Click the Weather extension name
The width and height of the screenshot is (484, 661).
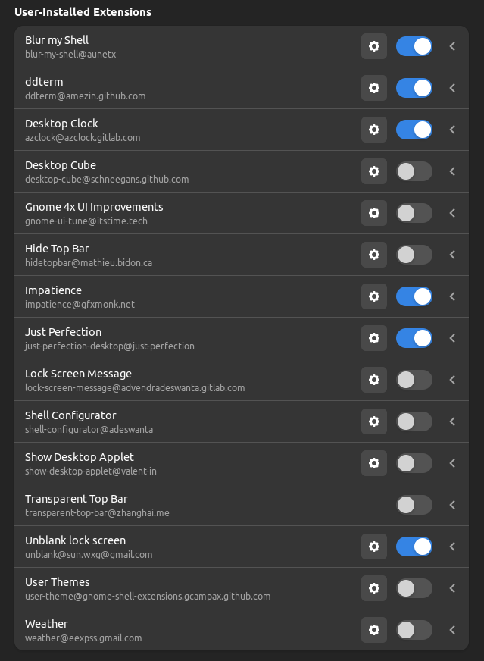coord(46,624)
